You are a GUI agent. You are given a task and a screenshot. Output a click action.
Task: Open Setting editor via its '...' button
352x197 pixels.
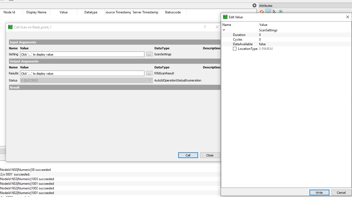click(149, 54)
